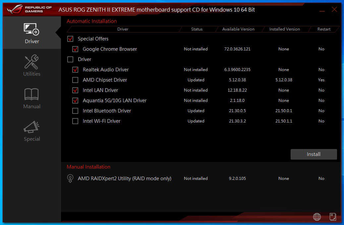344x225 pixels.
Task: Click available version 2.1.18.0
Action: coord(237,101)
